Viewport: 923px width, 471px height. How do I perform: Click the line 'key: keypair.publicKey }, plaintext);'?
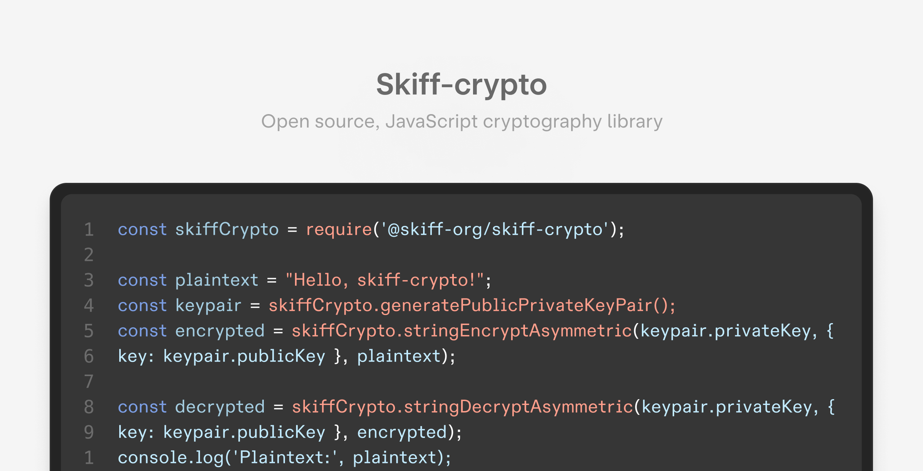[x=287, y=357]
